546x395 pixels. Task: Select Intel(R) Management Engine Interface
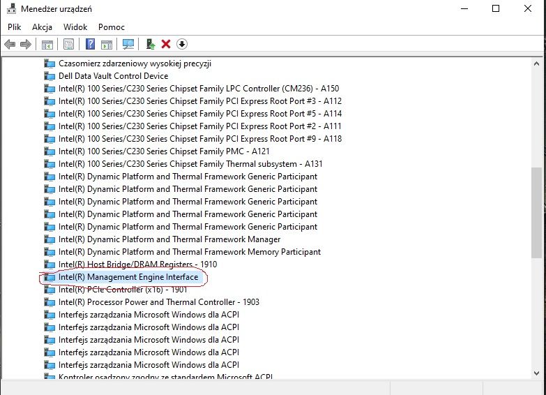(128, 277)
